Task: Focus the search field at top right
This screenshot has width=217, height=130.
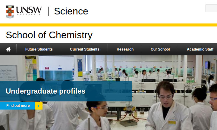Action: click(x=211, y=8)
